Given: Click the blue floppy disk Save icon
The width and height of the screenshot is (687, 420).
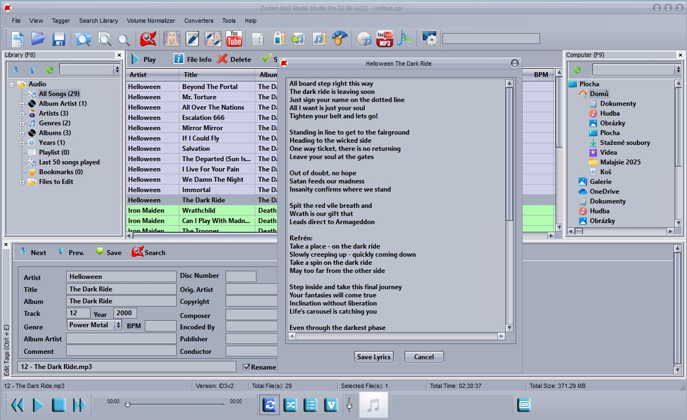Looking at the screenshot, I should [x=59, y=39].
